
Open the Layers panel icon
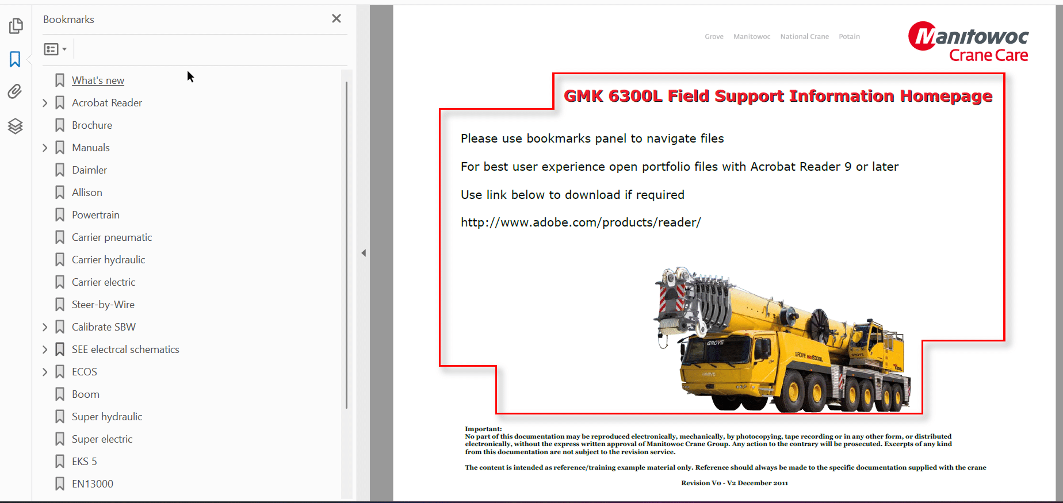click(15, 126)
